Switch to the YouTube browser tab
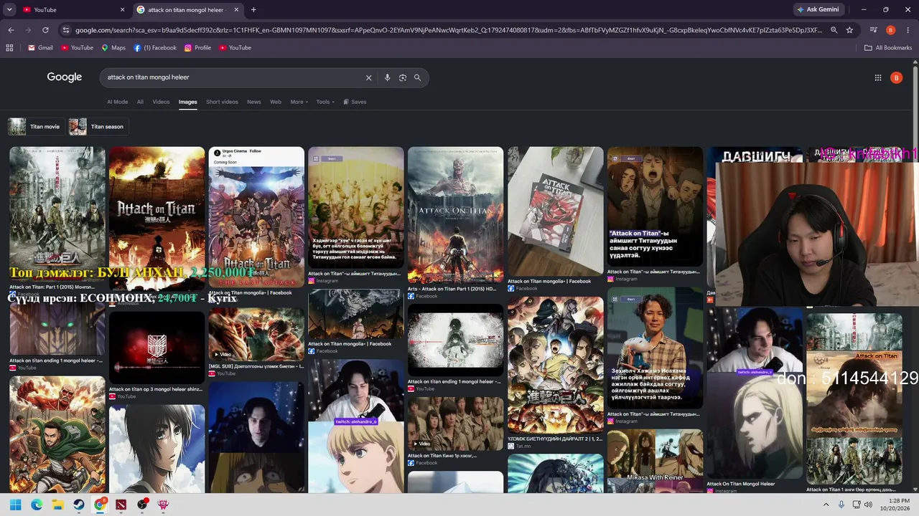Viewport: 919px width, 516px height. [x=72, y=10]
